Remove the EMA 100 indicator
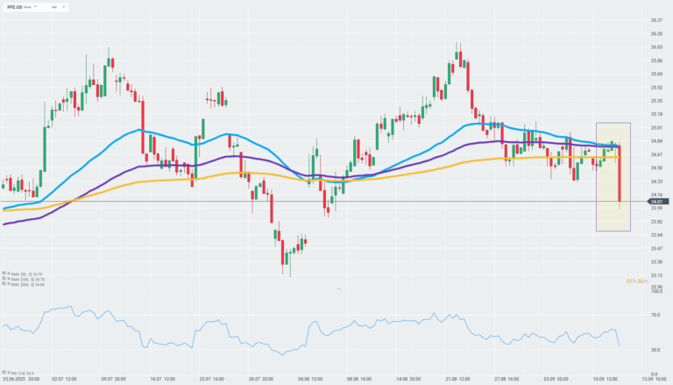This screenshot has width=673, height=385. pyautogui.click(x=9, y=279)
